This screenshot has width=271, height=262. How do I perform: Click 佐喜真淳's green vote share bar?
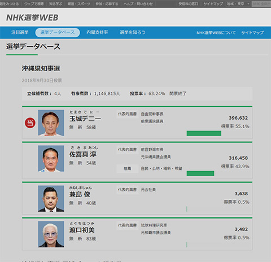click(x=200, y=173)
